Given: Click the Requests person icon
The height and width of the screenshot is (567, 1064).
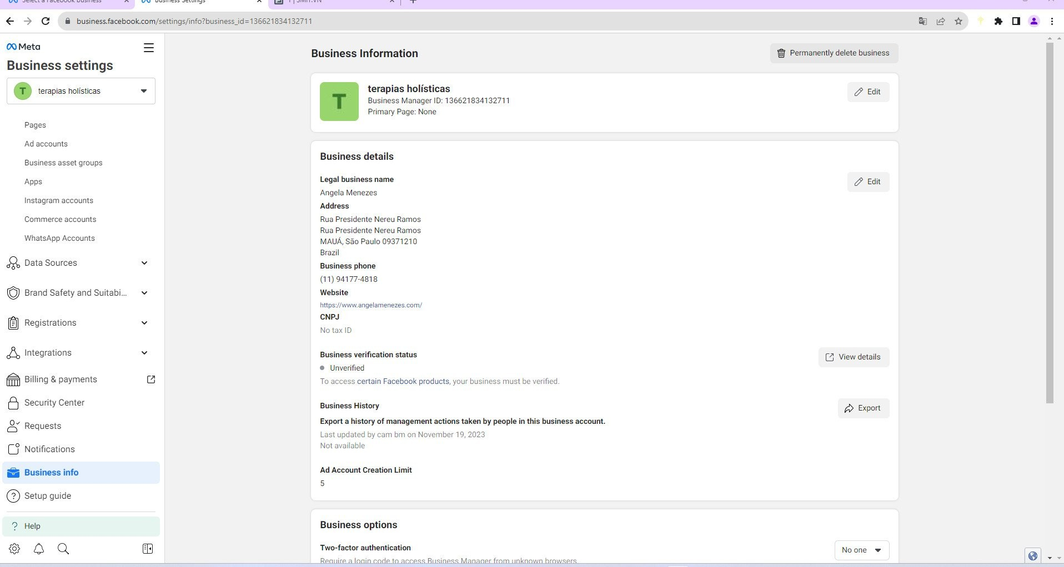Looking at the screenshot, I should click(13, 426).
